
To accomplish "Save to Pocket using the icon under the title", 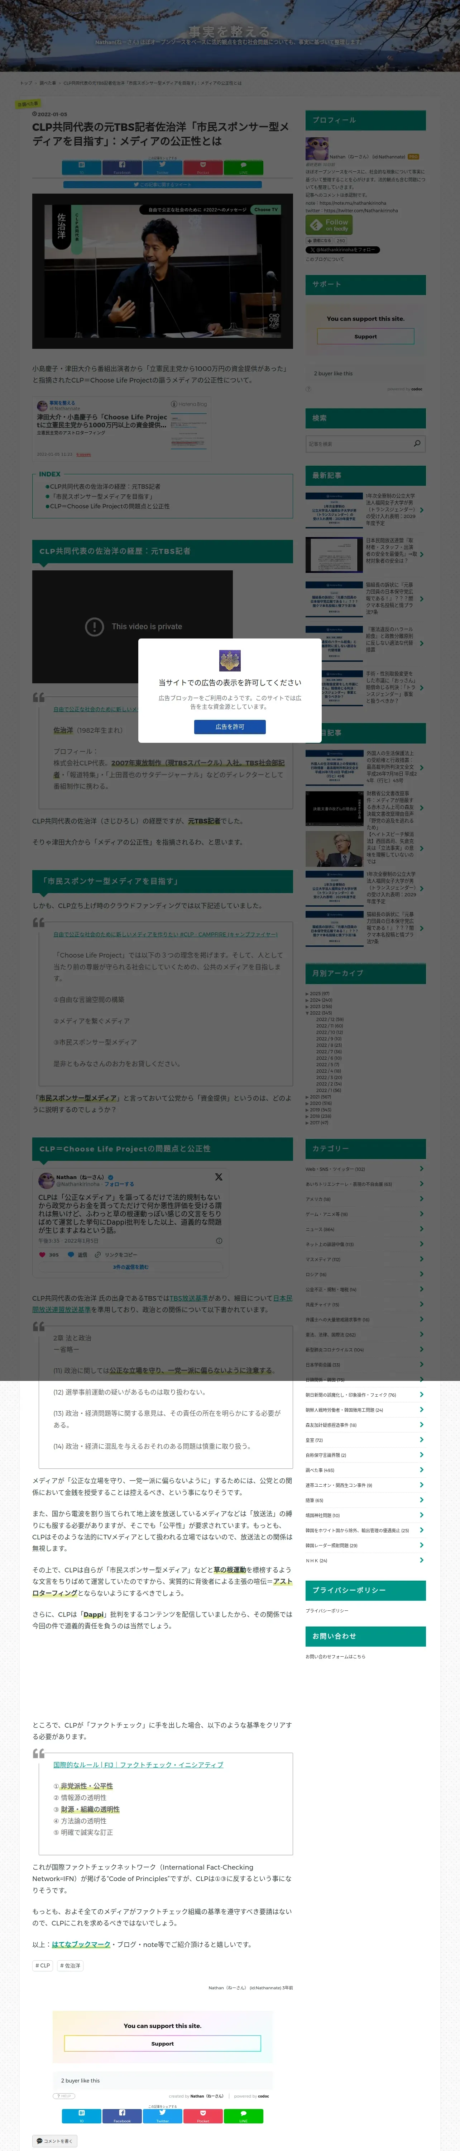I will coord(203,167).
